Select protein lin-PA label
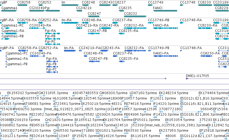229x140 pixels. click(69, 48)
